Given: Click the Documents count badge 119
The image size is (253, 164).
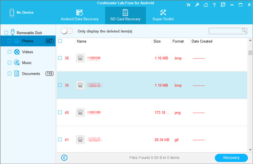Looking at the screenshot, I should click(49, 73).
